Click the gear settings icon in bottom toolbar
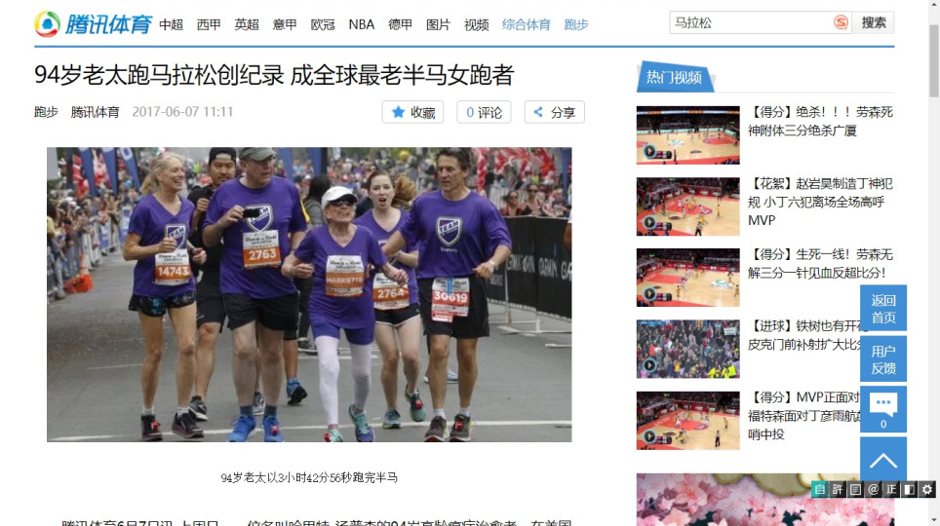 pyautogui.click(x=927, y=489)
